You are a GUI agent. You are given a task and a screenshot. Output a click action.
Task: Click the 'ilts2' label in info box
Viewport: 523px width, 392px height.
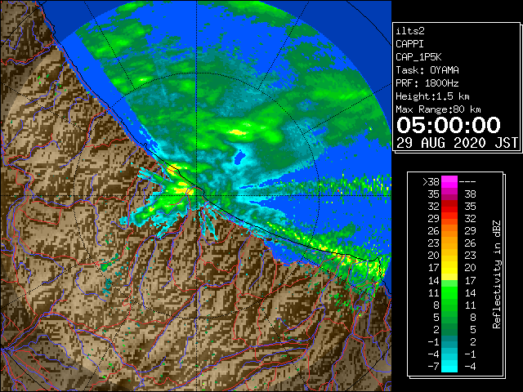[410, 31]
